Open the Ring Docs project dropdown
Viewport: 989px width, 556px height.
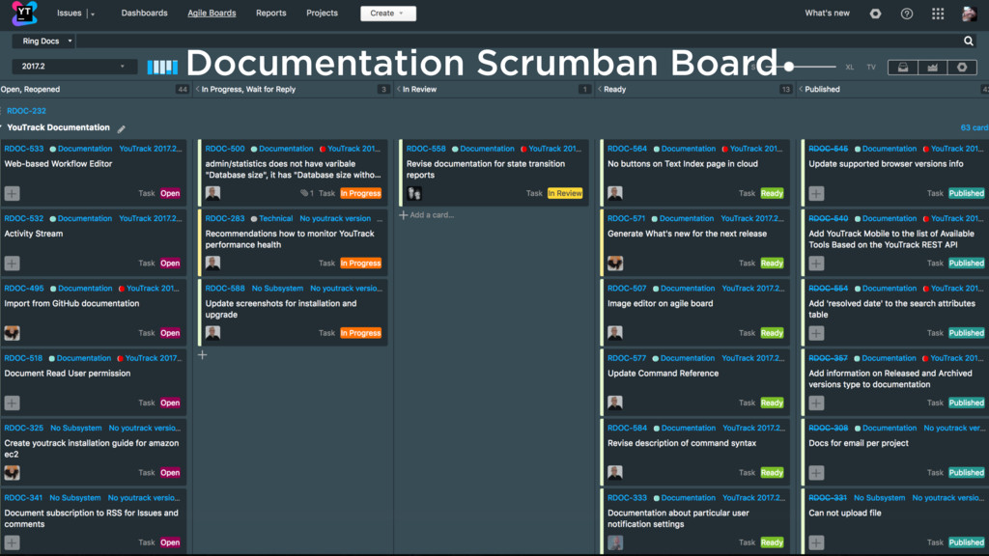pyautogui.click(x=44, y=41)
